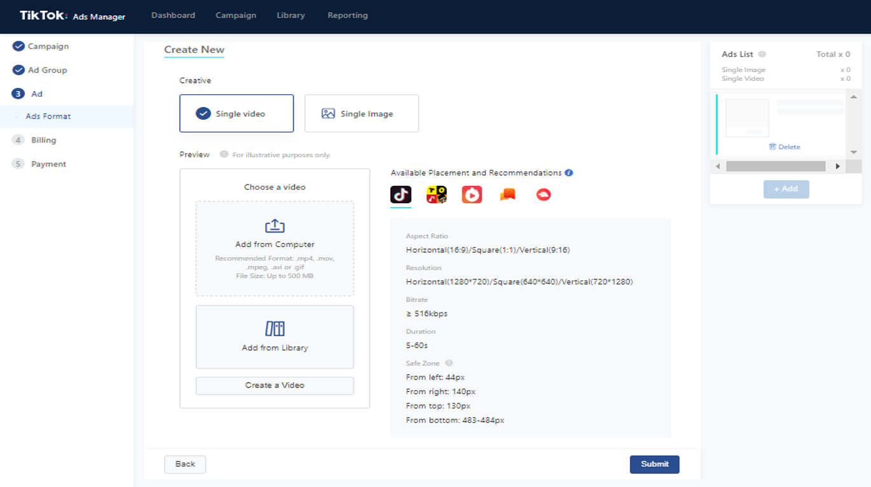Go to Ads Format sidebar item

(67, 116)
